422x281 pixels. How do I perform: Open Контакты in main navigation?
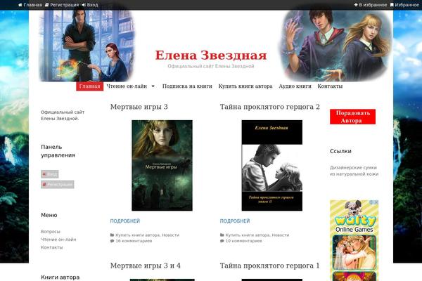click(x=330, y=86)
